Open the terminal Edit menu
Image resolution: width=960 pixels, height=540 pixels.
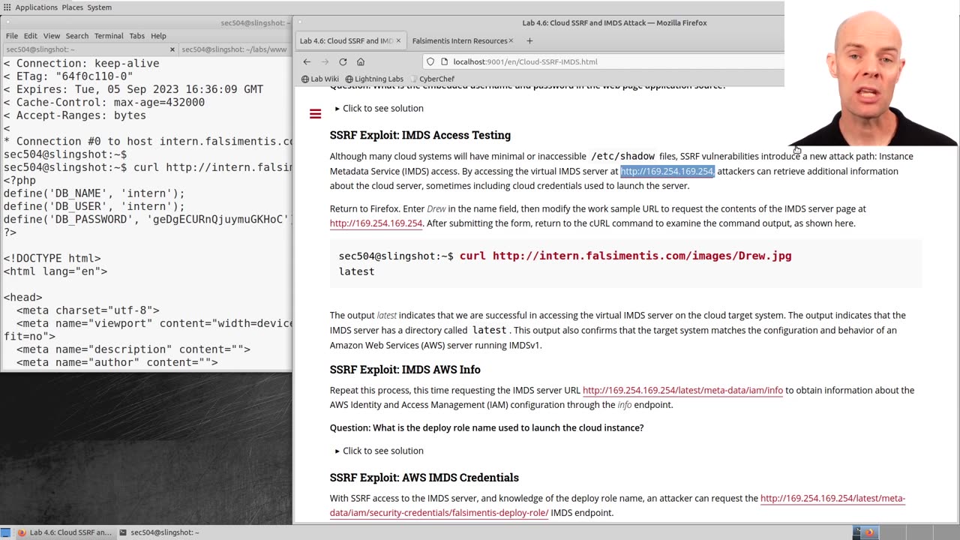[30, 36]
